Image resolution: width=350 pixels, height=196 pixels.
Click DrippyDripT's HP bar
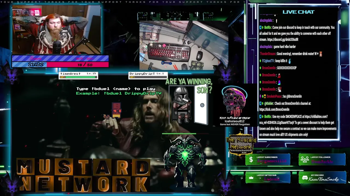tap(148, 77)
